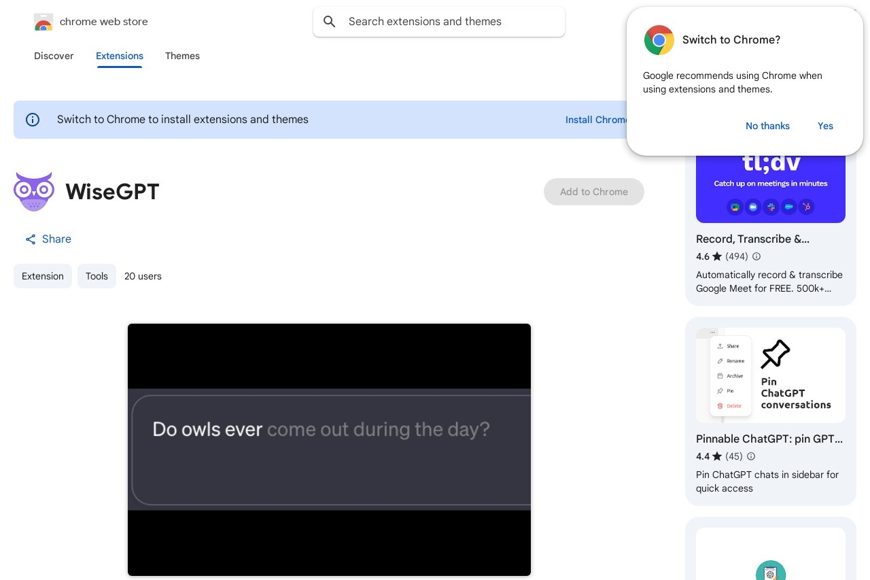This screenshot has height=580, width=870.
Task: Click the share icon beside Share
Action: [x=31, y=239]
